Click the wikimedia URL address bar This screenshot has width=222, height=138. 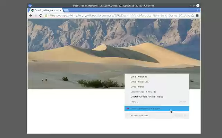[119, 16]
